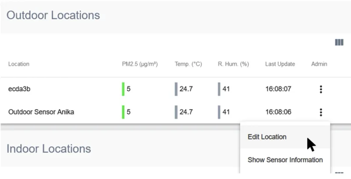Click the Indoor Locations column selector icon
Screen dimensions: 351x179
point(339,173)
